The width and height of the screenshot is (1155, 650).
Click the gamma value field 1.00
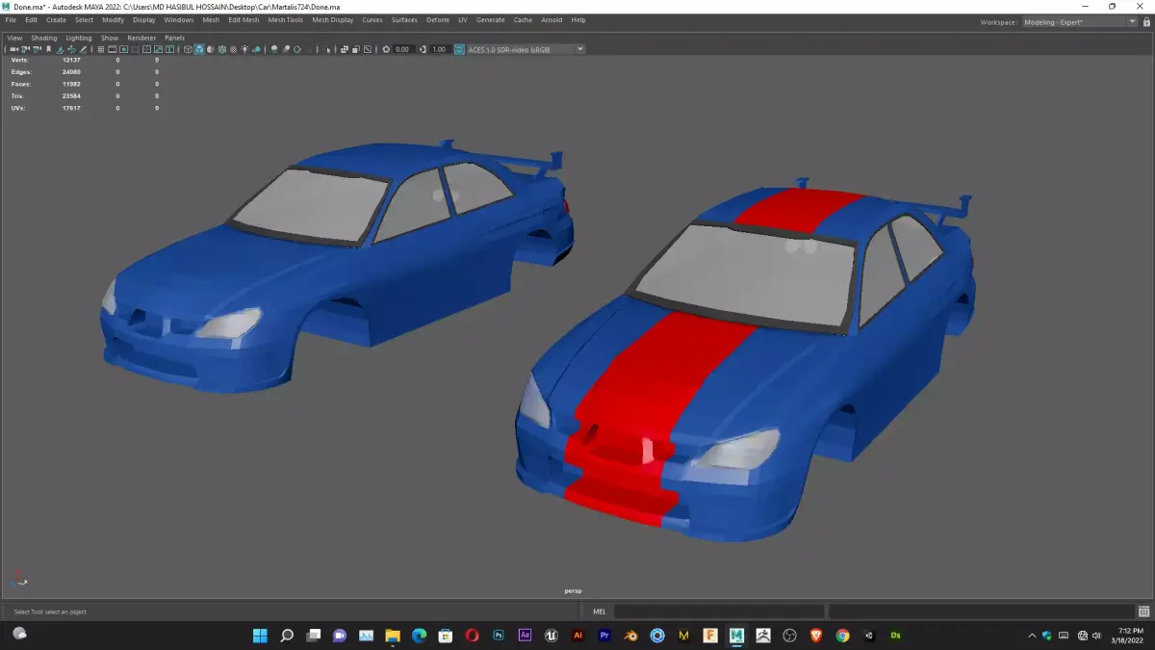point(441,49)
